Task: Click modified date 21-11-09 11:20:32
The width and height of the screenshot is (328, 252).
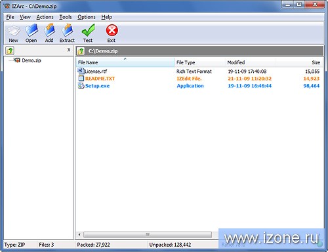Action: coord(249,79)
